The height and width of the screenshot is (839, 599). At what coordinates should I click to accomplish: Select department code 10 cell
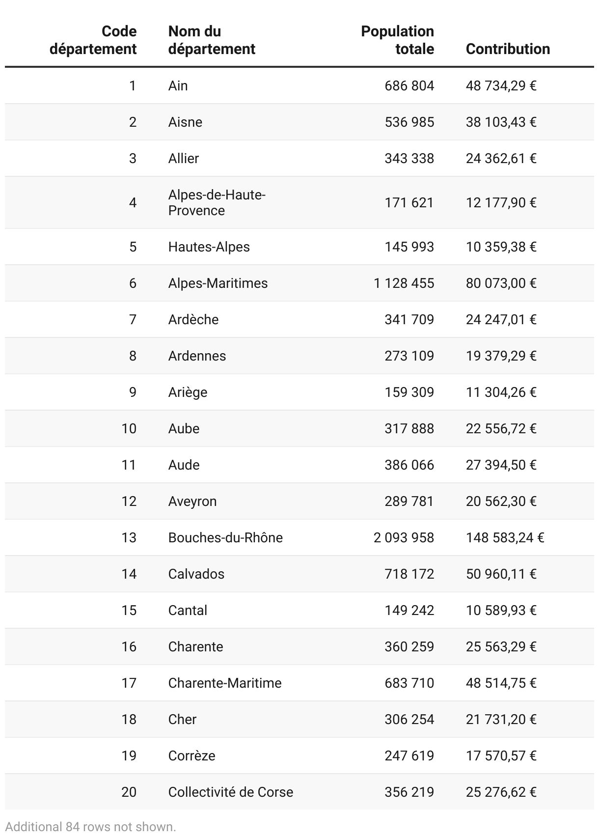pyautogui.click(x=129, y=429)
